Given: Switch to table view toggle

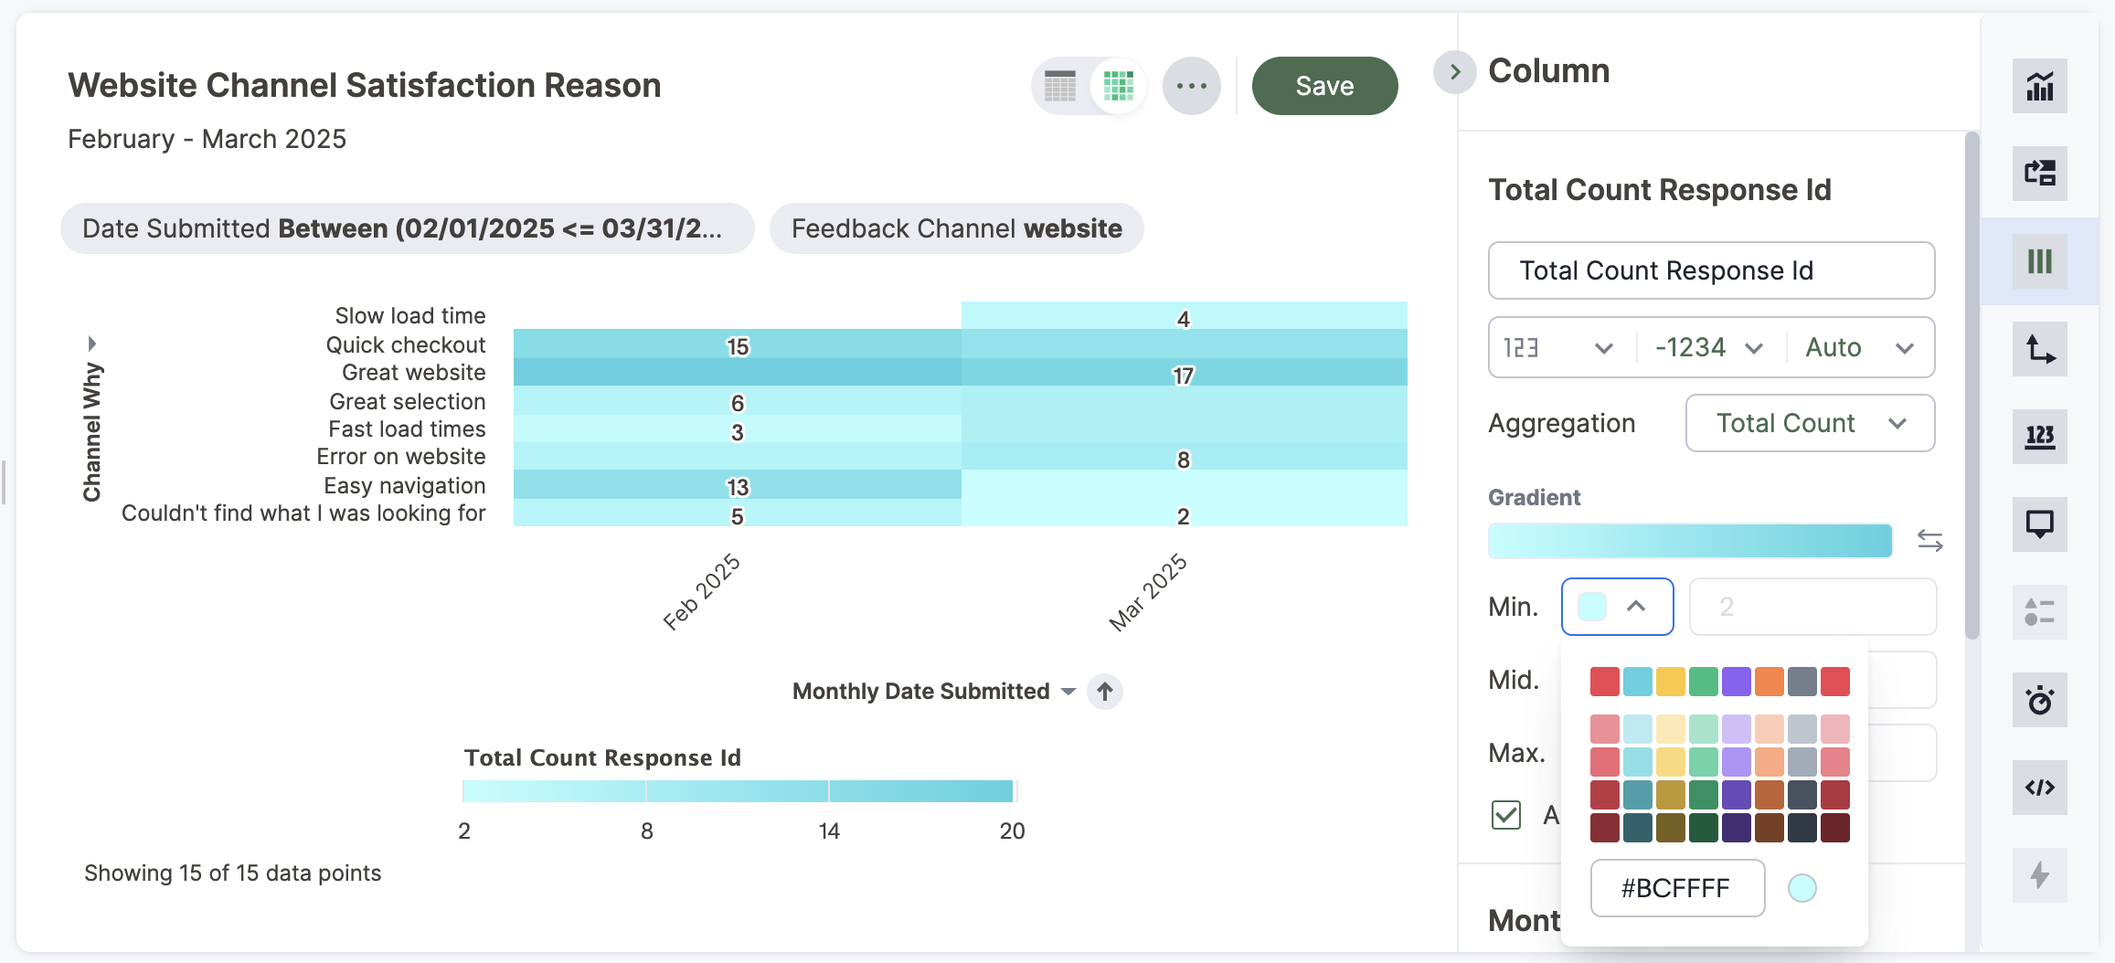Looking at the screenshot, I should point(1060,86).
